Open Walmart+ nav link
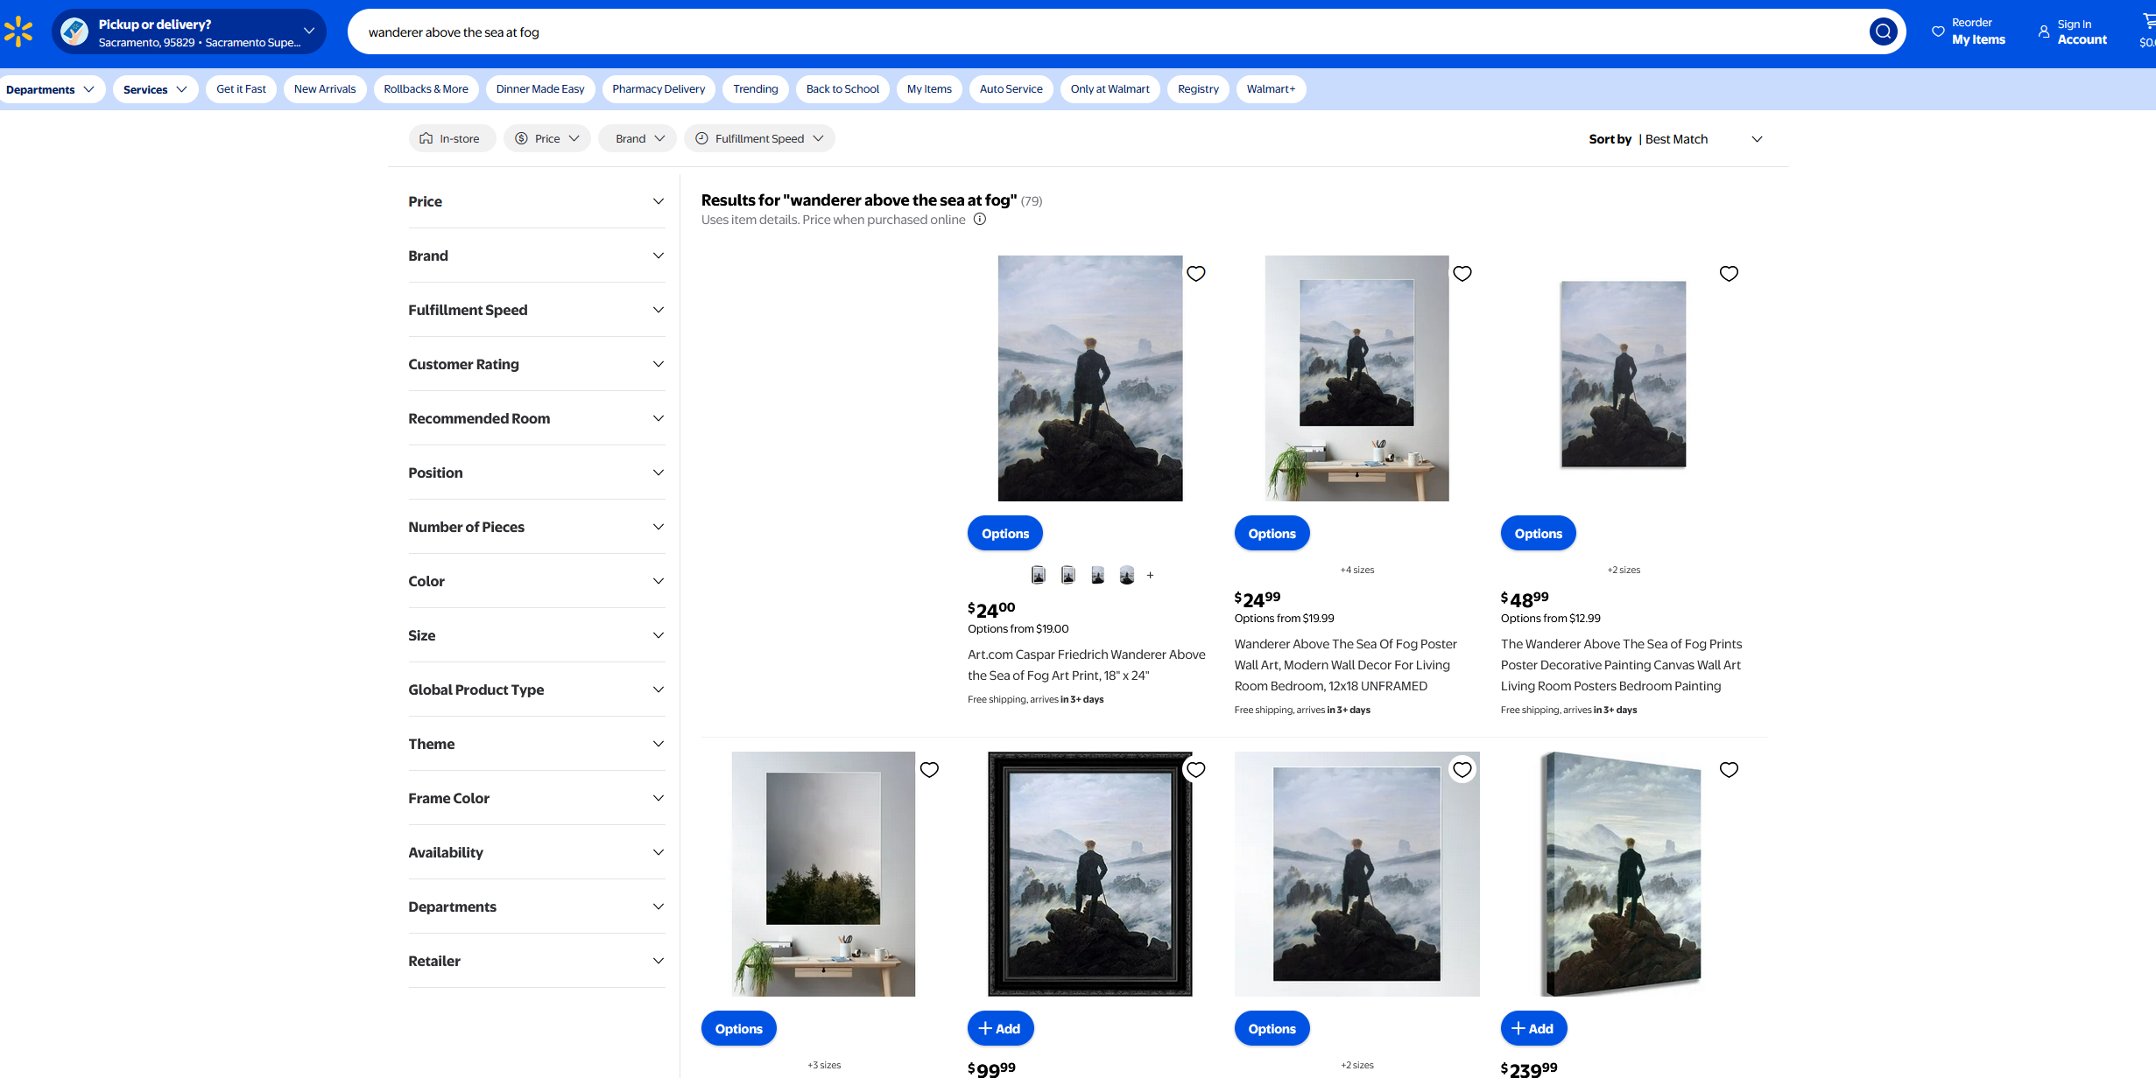Image resolution: width=2156 pixels, height=1078 pixels. coord(1271,89)
